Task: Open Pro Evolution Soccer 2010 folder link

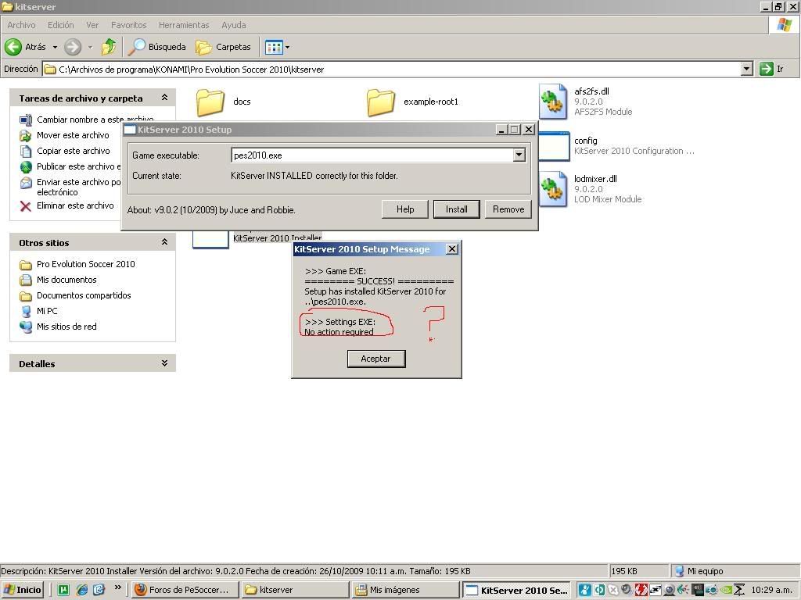Action: (86, 264)
